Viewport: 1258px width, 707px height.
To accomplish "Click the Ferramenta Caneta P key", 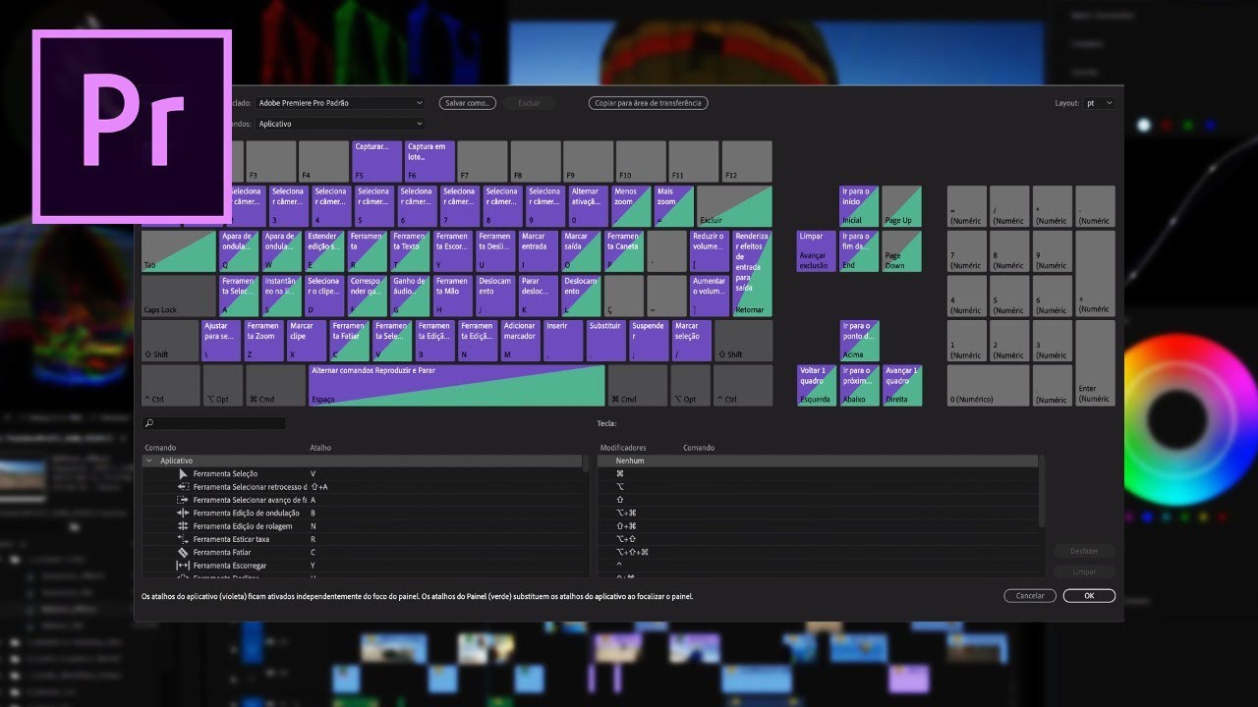I will click(x=623, y=251).
